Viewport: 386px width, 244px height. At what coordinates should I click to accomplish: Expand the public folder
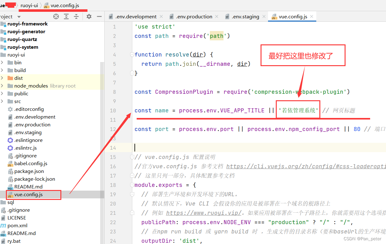click(2, 93)
